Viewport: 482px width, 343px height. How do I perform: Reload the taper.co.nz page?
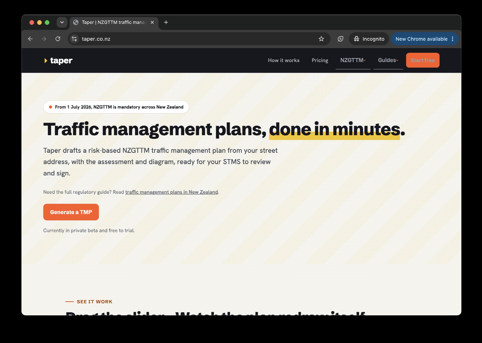click(x=58, y=39)
